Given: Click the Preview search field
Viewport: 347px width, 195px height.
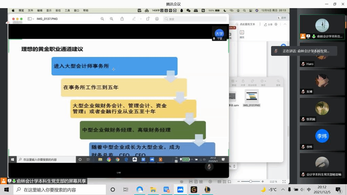Looking at the screenshot, I should point(195,19).
